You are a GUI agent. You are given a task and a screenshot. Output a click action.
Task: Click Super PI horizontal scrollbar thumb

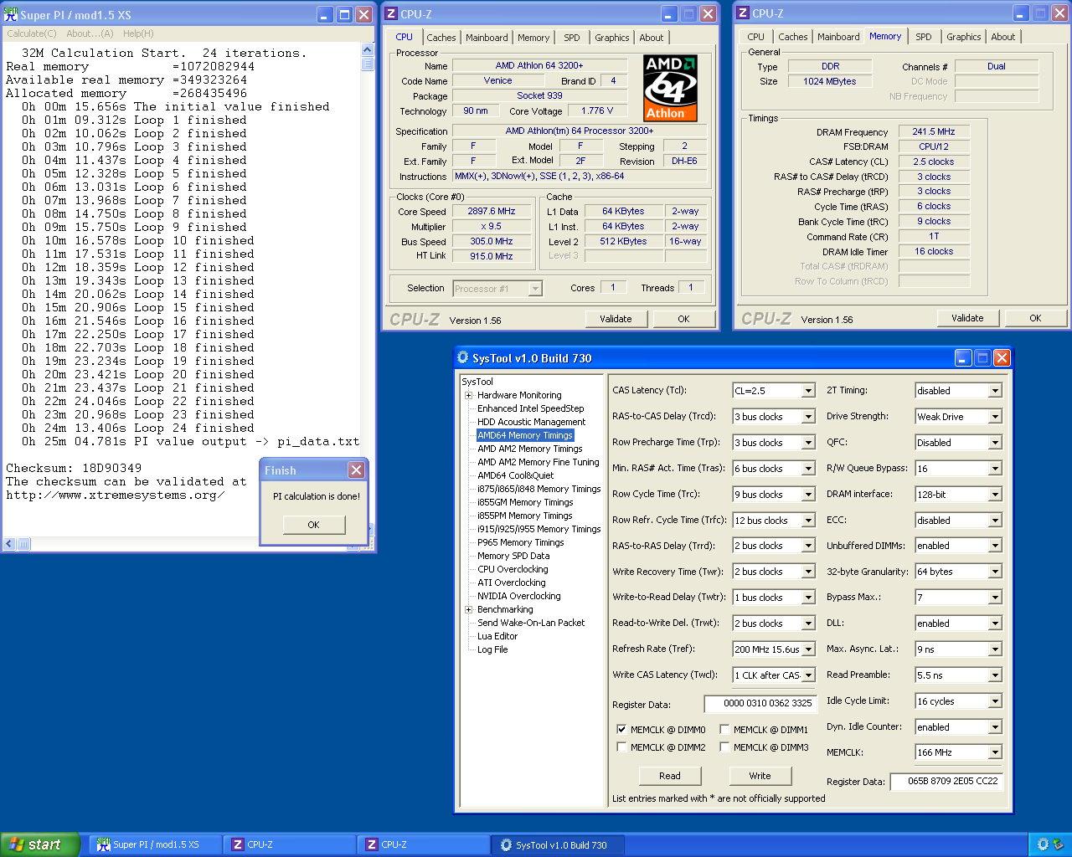(x=23, y=544)
